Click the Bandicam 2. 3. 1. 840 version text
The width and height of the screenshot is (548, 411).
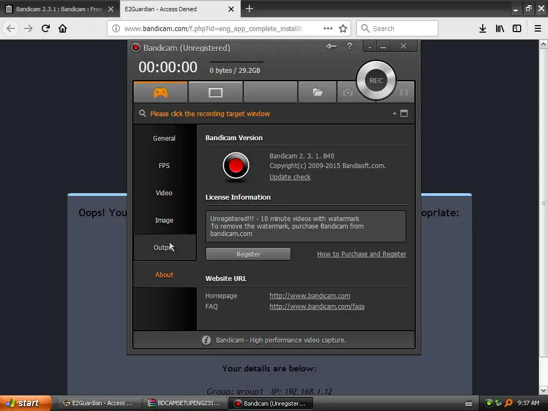click(302, 156)
